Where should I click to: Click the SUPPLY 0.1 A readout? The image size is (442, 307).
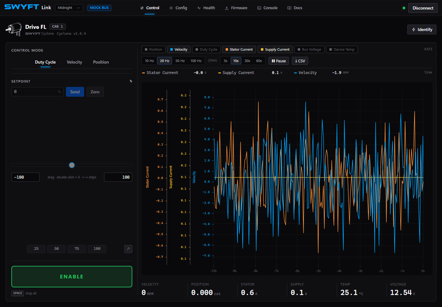click(299, 290)
